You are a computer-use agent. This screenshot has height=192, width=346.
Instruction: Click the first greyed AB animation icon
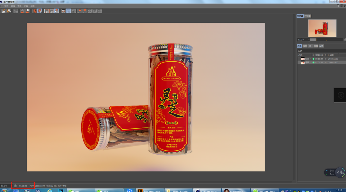[x=90, y=11]
